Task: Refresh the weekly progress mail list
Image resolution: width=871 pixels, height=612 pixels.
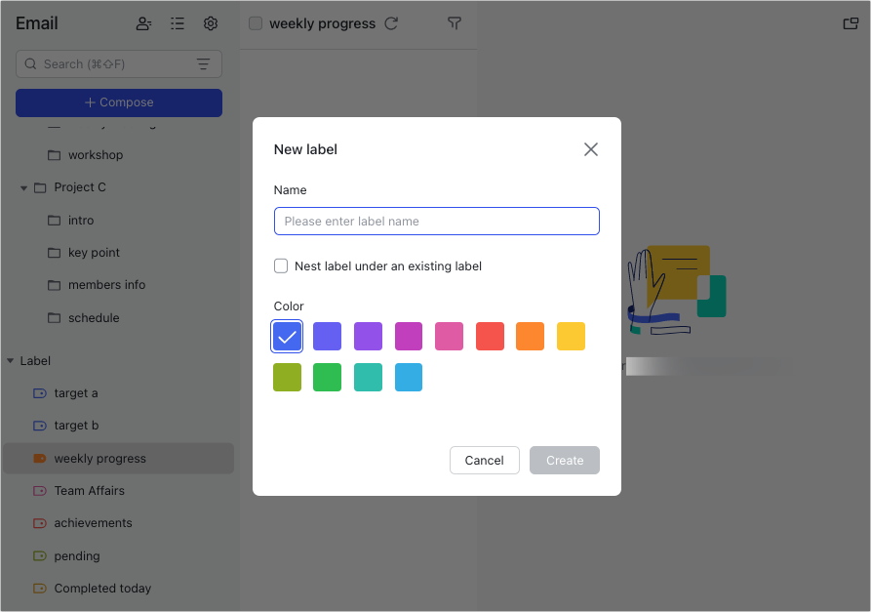Action: tap(391, 23)
